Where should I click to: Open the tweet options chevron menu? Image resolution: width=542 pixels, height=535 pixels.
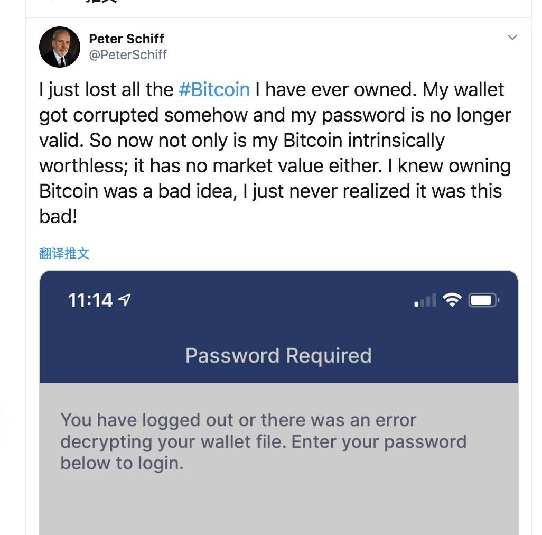512,37
